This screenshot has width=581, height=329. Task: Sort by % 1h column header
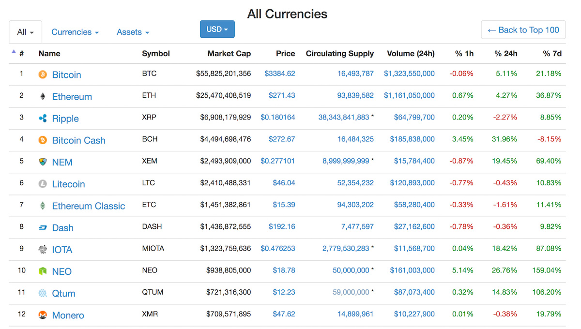click(464, 54)
